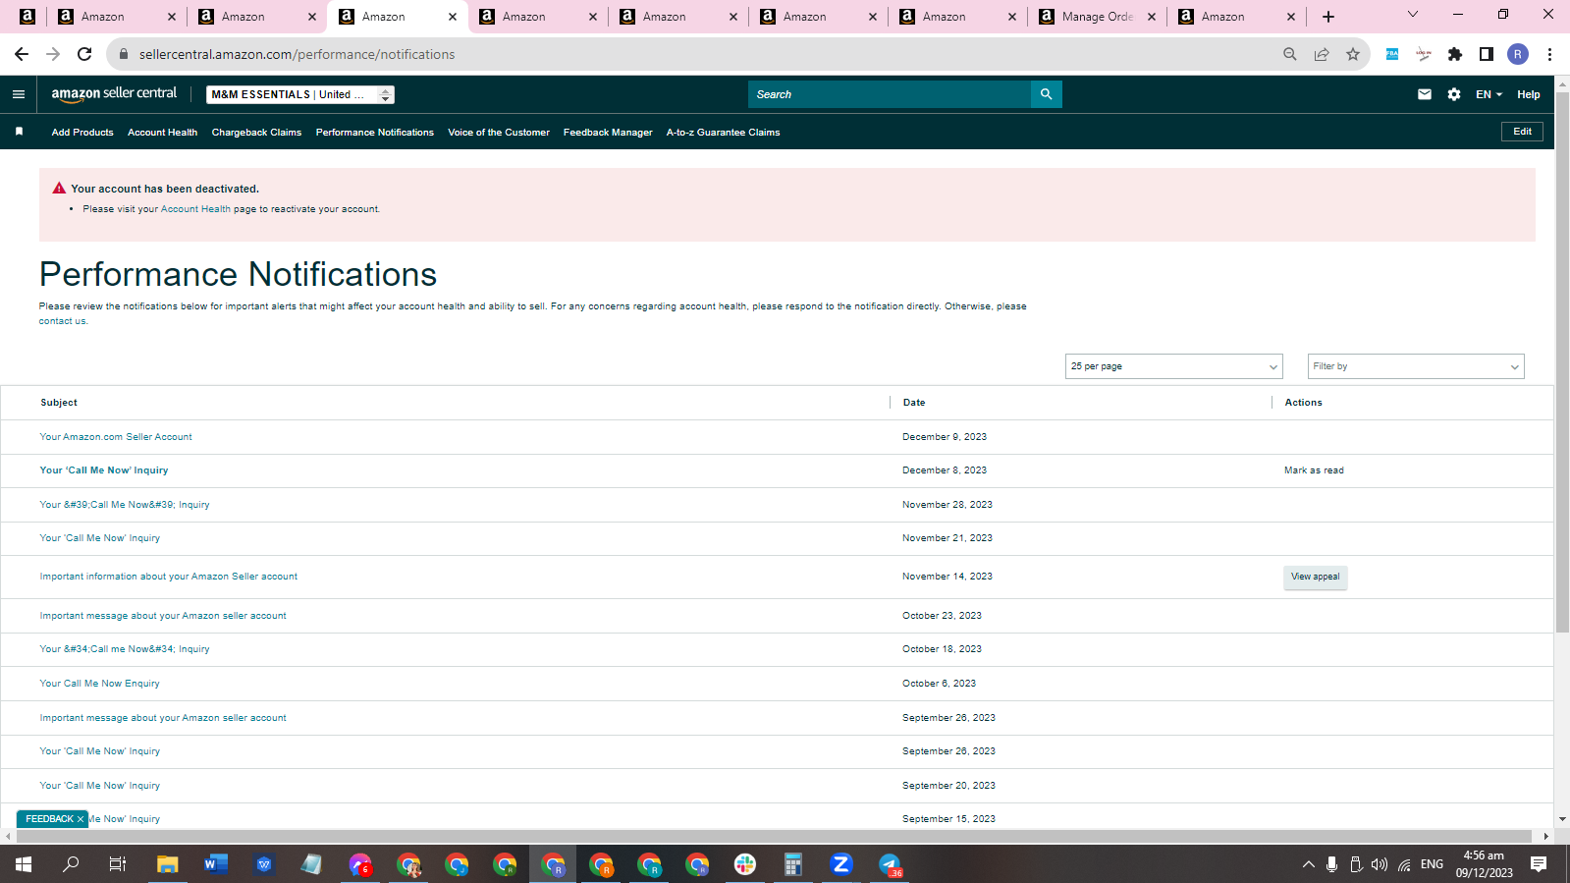
Task: Expand the Filter by dropdown
Action: click(x=1416, y=366)
